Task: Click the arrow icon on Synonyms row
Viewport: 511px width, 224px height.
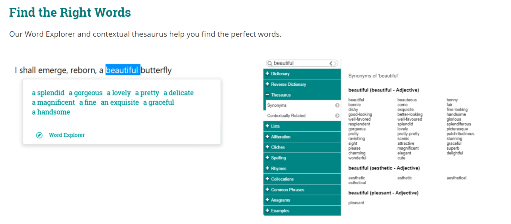Action: [x=337, y=105]
